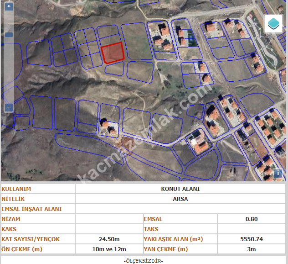Select the red highlighted parcel

pos(113,53)
